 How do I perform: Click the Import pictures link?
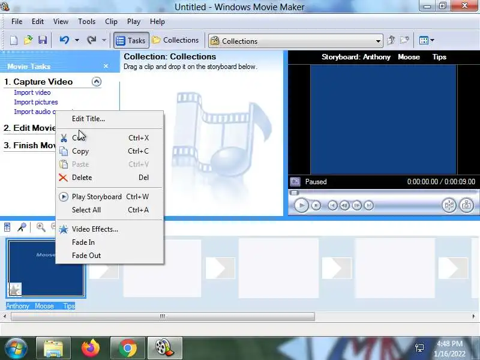coord(36,102)
